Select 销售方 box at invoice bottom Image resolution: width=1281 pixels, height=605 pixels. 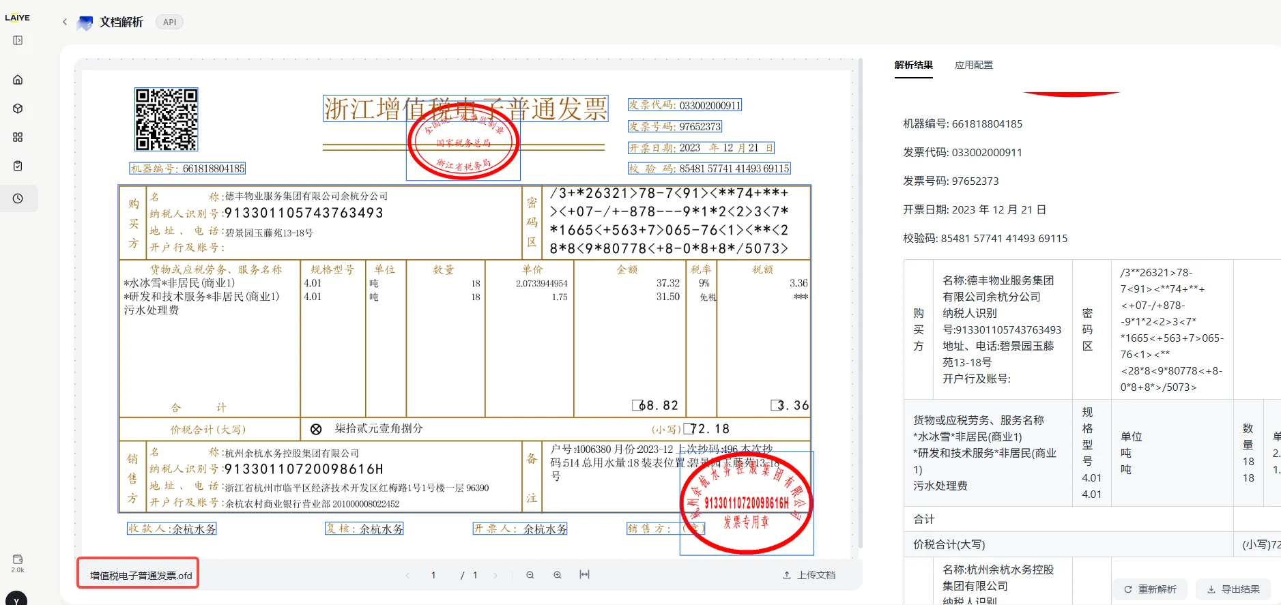point(666,529)
